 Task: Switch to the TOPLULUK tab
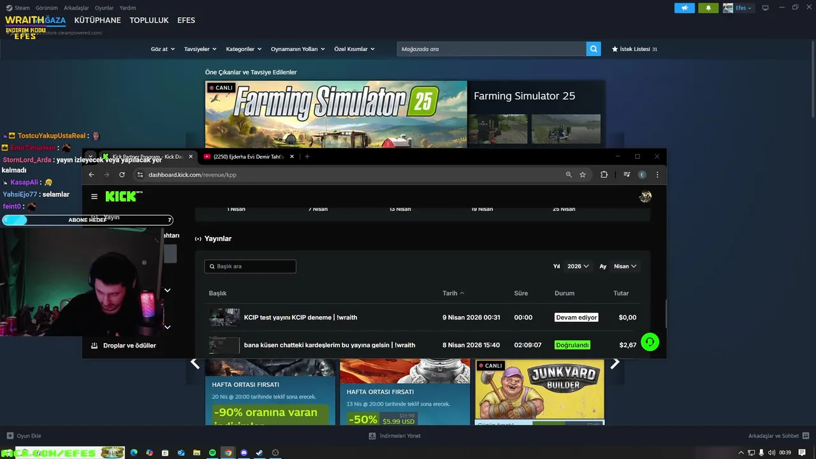point(149,20)
